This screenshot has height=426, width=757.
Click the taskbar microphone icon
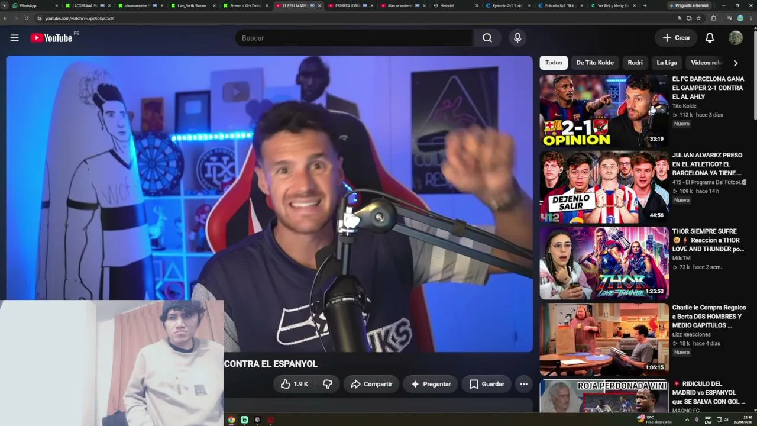tap(697, 419)
